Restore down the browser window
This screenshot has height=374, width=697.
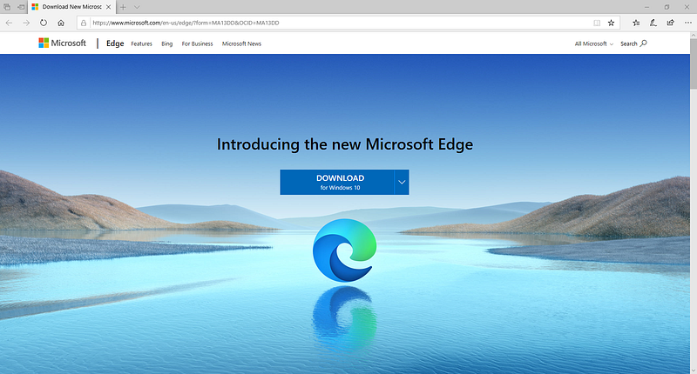(667, 7)
